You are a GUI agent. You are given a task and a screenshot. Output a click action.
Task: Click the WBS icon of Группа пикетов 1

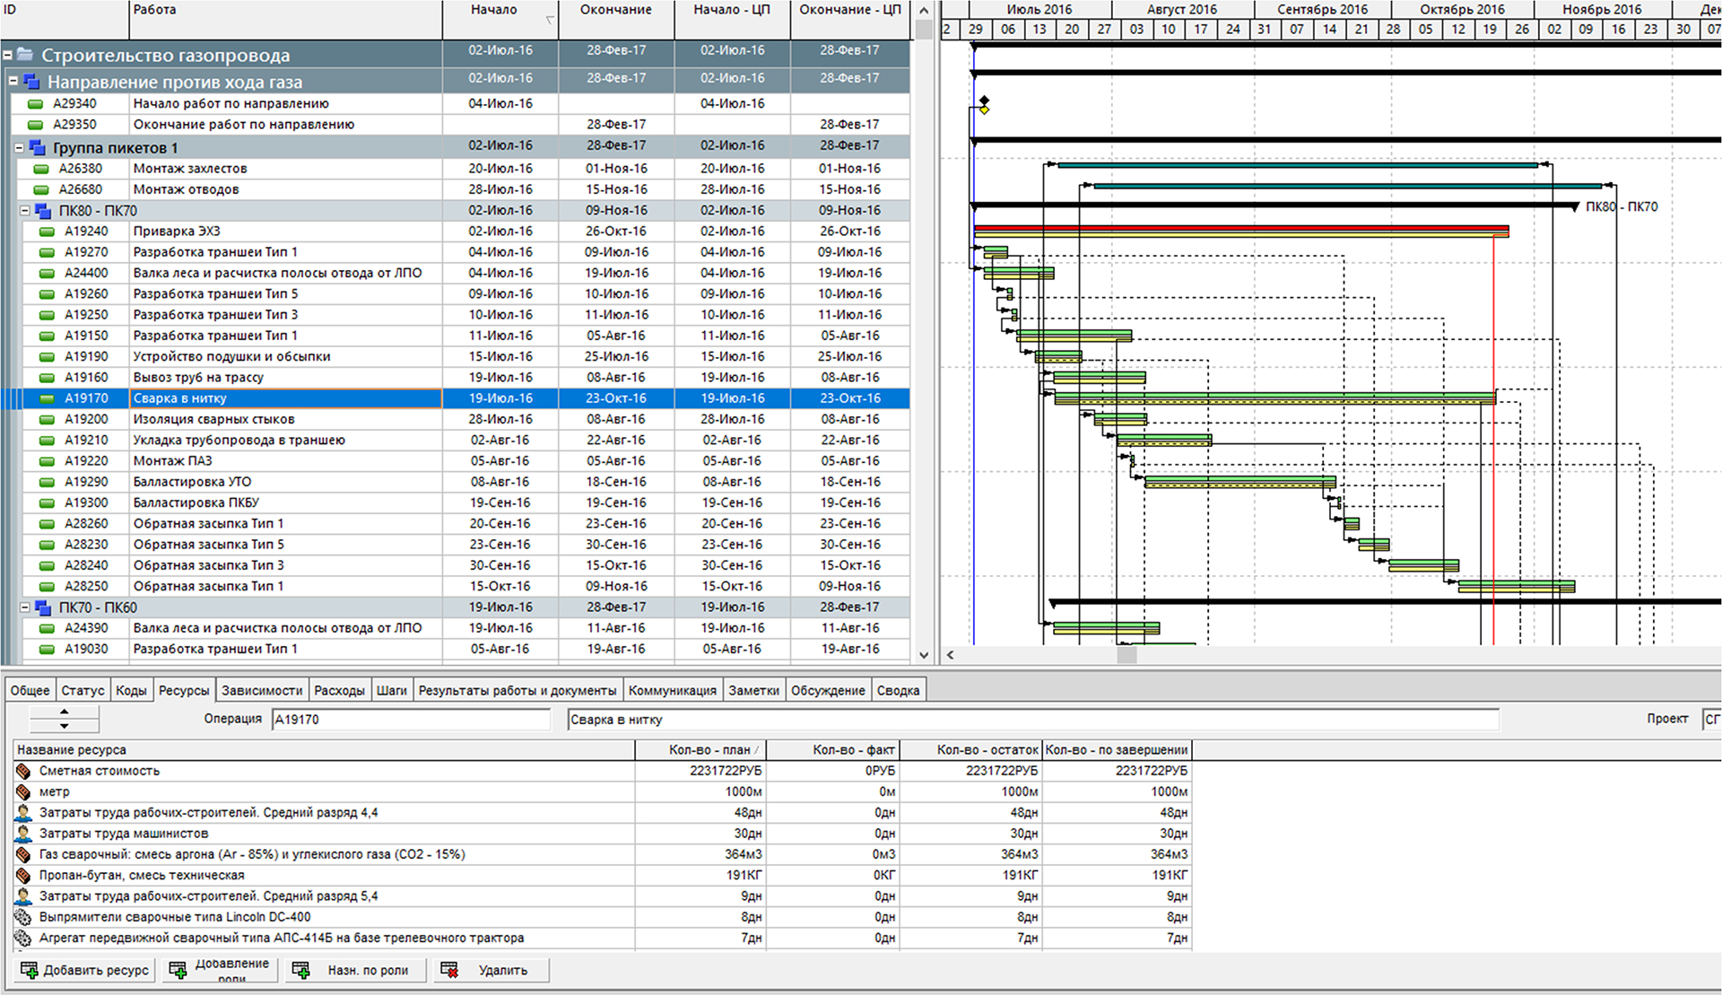click(38, 147)
